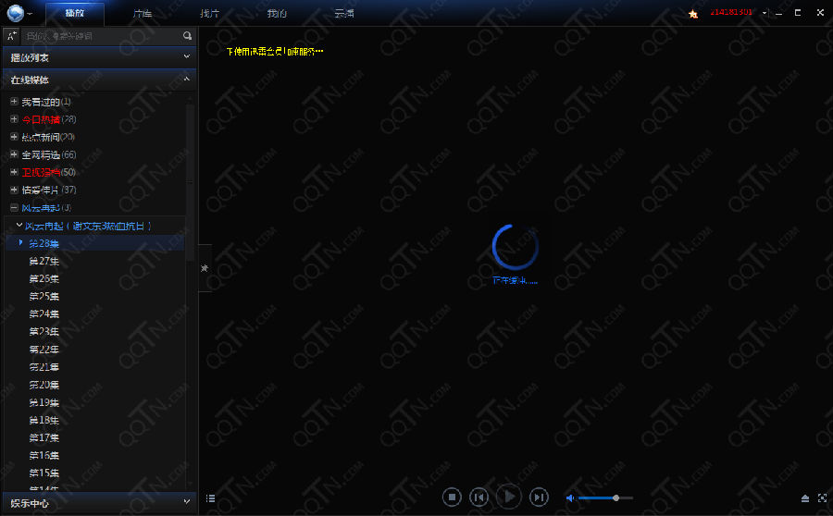Screen dimensions: 833x516
Task: Skip to the next episode
Action: 539,498
